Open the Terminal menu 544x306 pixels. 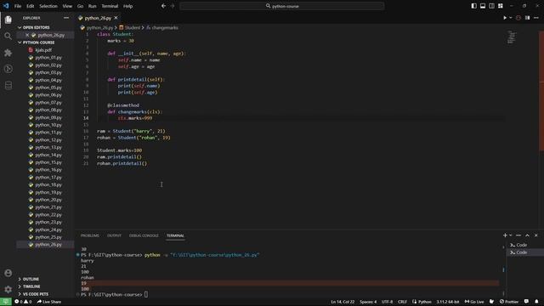[110, 6]
